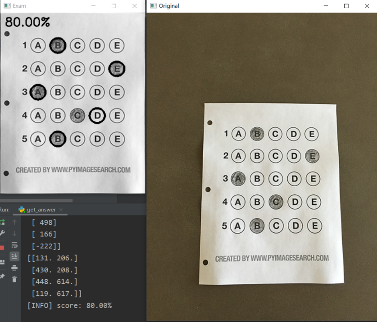Click shaded C bubble in Original row 4

[x=276, y=202]
